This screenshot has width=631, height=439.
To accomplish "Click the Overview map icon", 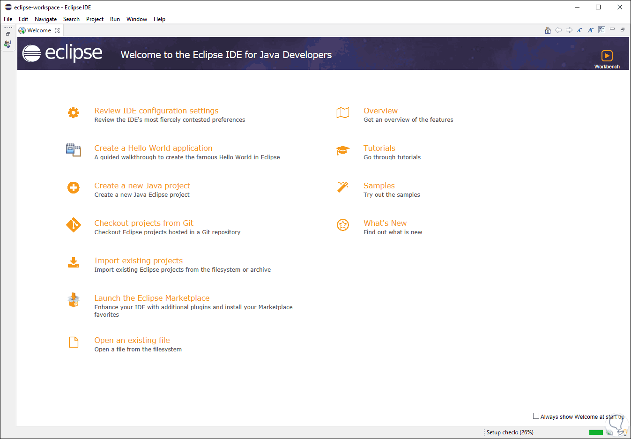I will point(343,112).
